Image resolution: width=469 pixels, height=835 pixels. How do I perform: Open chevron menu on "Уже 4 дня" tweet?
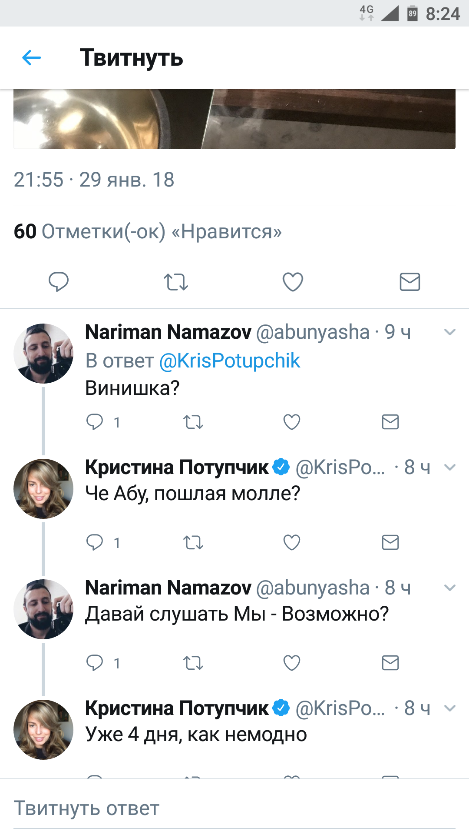(450, 708)
